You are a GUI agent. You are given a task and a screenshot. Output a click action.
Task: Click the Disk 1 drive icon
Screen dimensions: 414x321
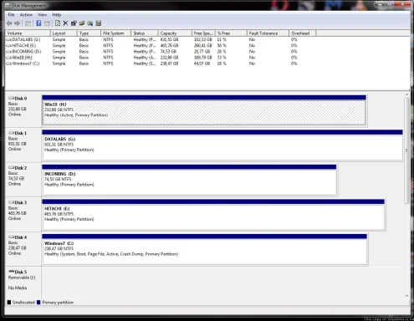(x=11, y=133)
